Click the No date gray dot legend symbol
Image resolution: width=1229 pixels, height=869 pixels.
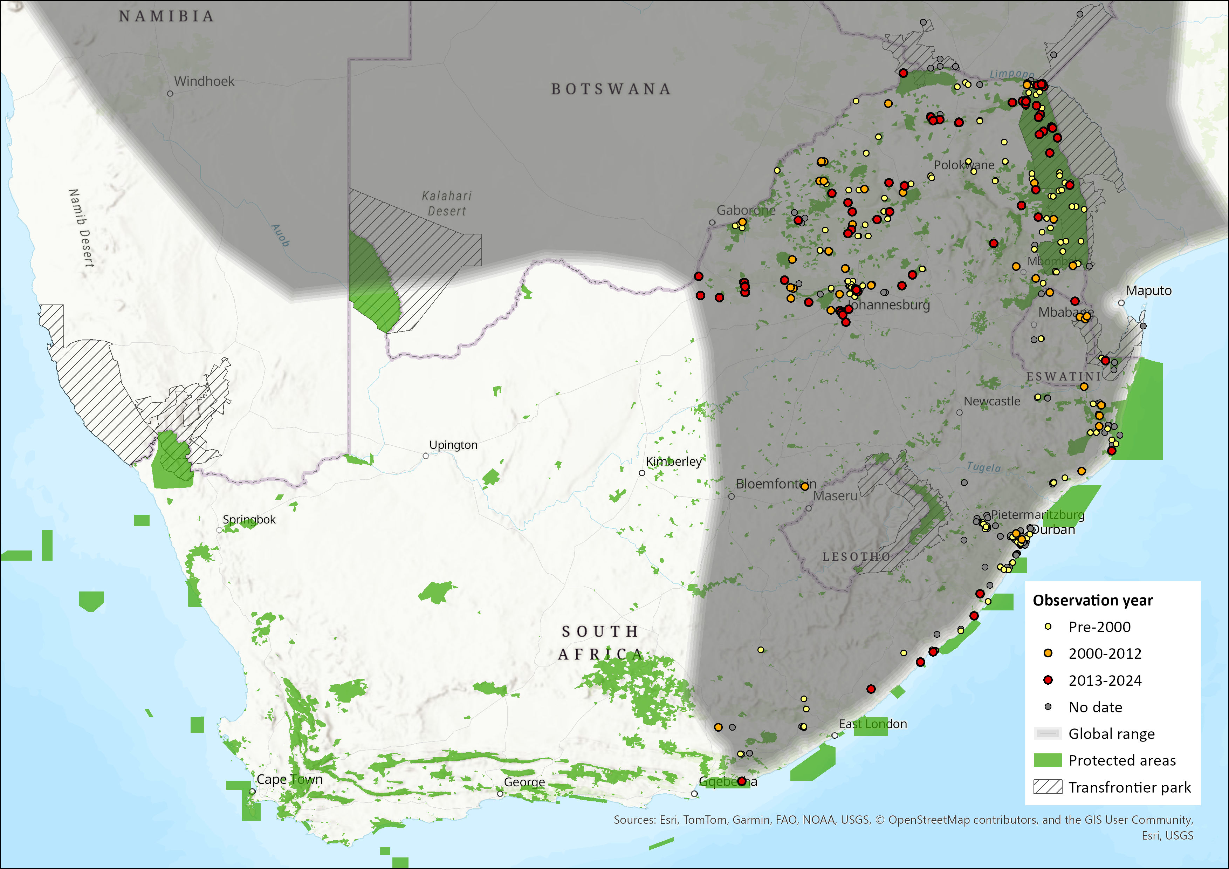pos(1048,707)
